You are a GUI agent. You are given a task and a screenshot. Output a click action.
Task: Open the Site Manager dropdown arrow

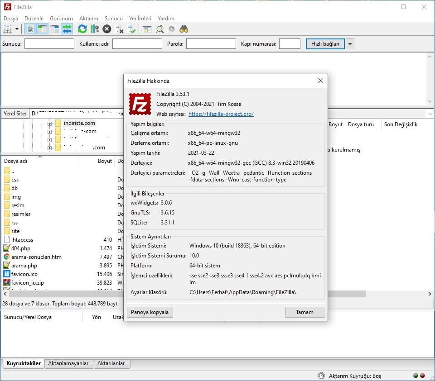tap(17, 29)
